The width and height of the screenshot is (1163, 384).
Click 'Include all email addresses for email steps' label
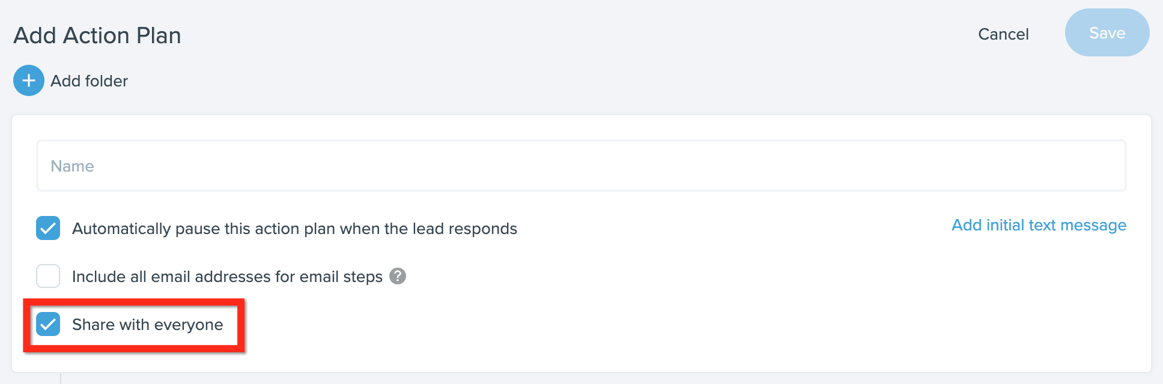coord(227,277)
